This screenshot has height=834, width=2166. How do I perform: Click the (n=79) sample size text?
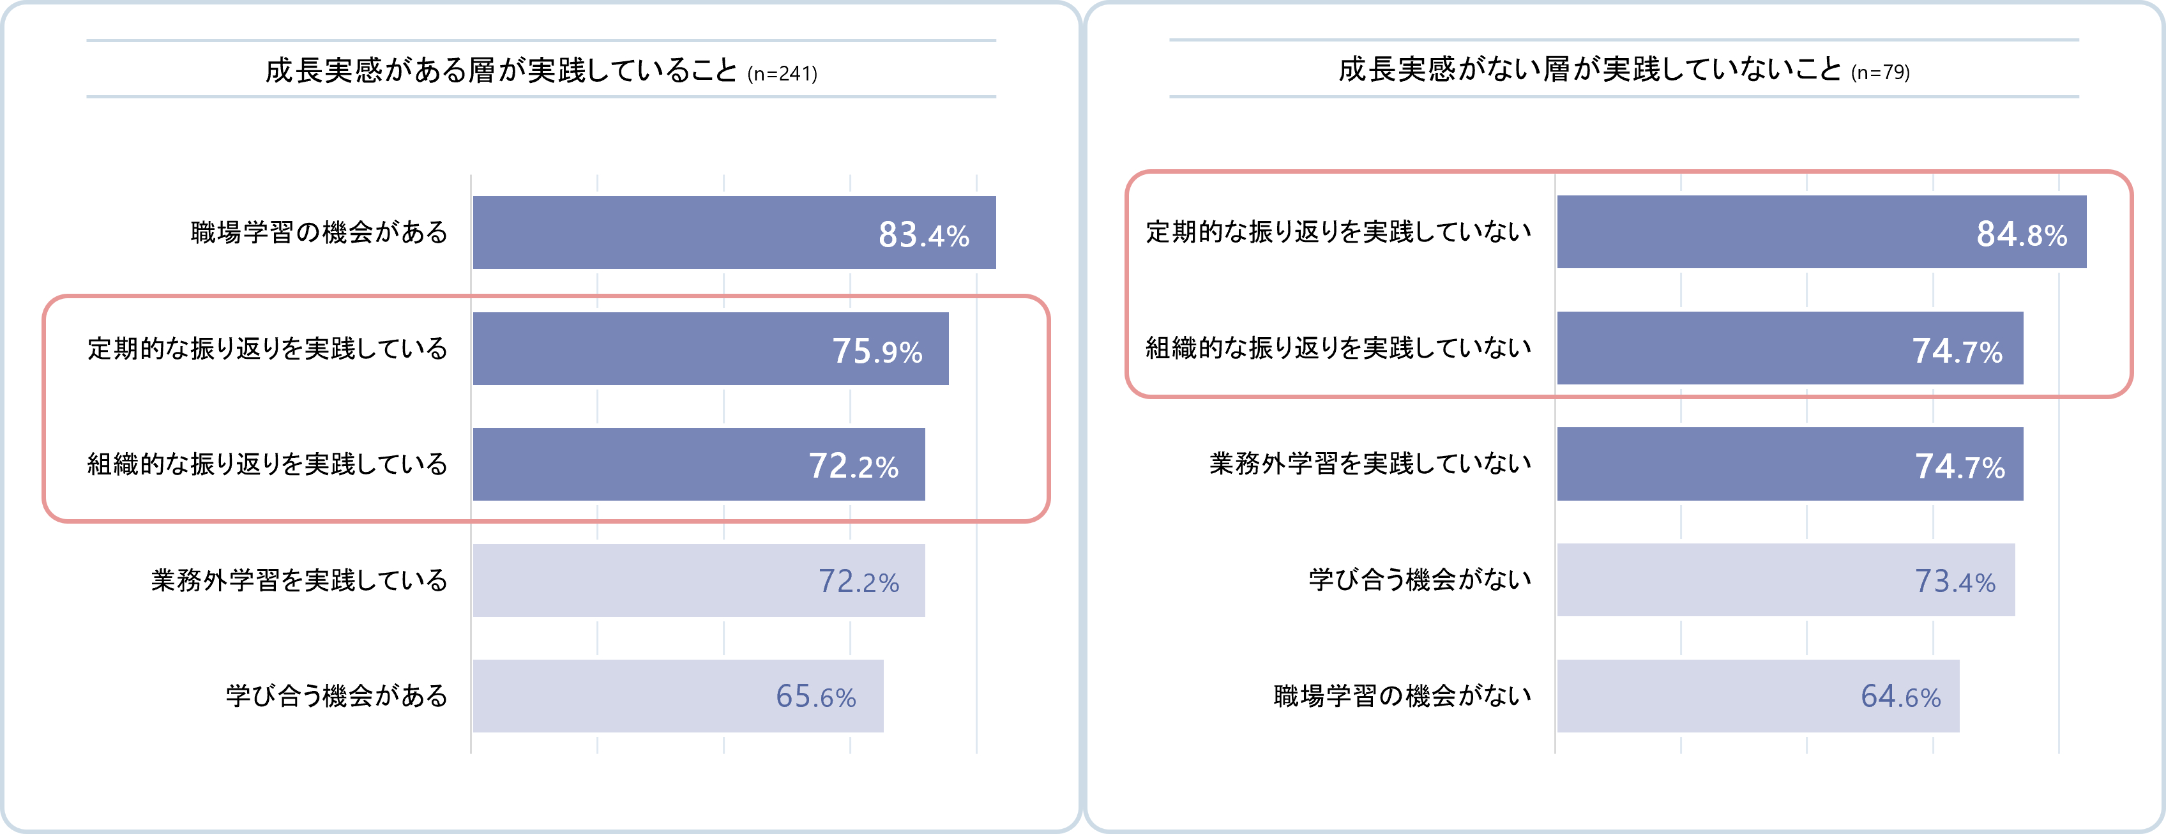click(1880, 73)
